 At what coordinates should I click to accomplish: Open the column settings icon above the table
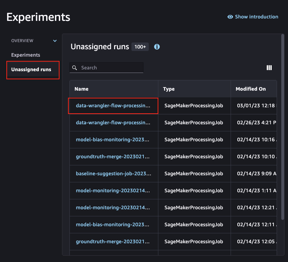click(269, 68)
